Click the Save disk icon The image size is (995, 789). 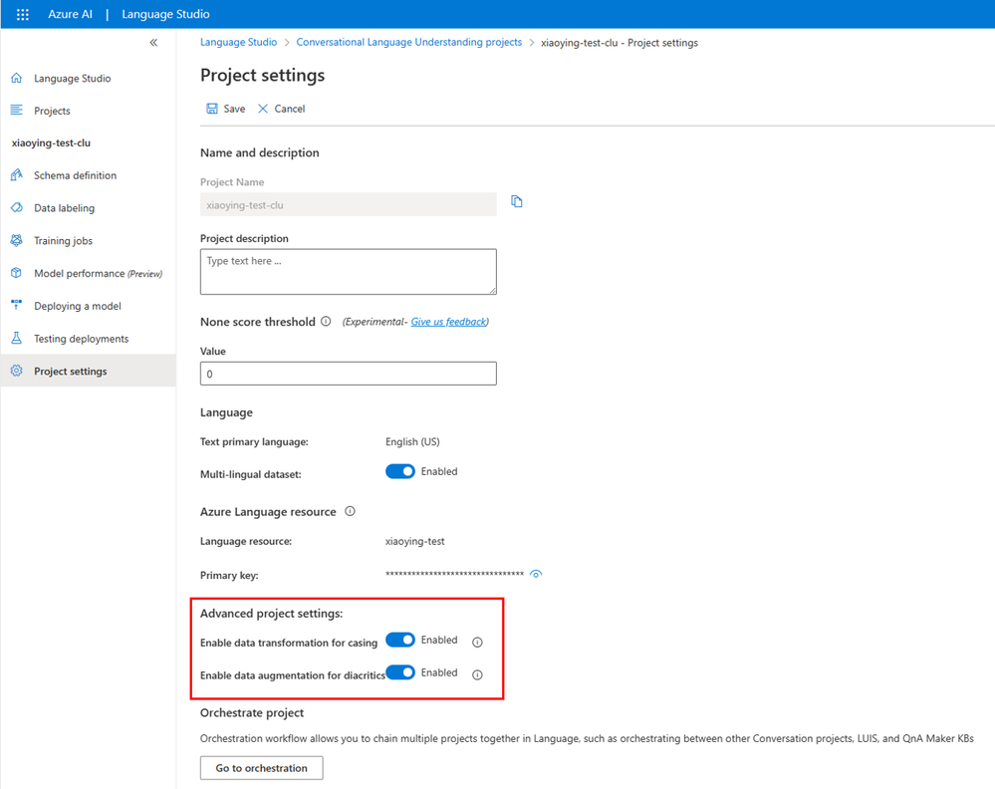(x=212, y=109)
